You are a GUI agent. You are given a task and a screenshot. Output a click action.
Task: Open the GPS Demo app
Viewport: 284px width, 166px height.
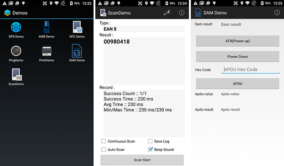(16, 28)
